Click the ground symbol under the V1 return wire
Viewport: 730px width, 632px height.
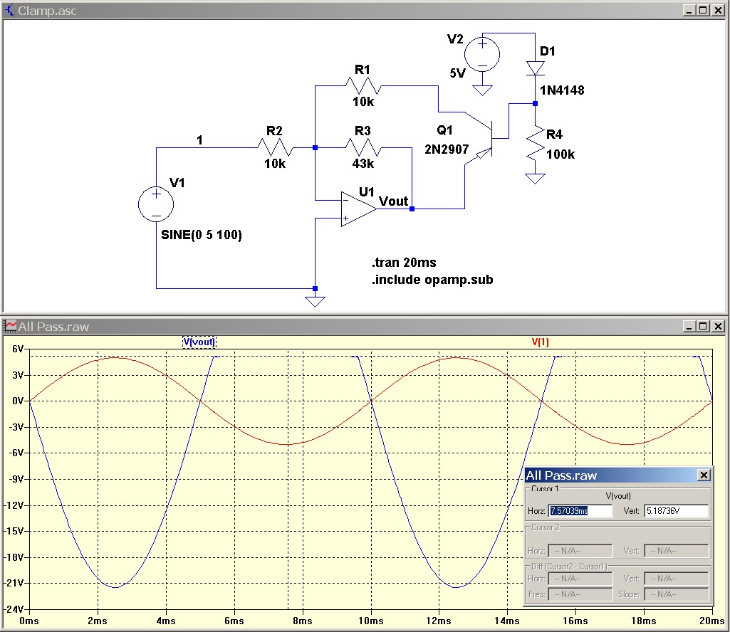coord(316,302)
